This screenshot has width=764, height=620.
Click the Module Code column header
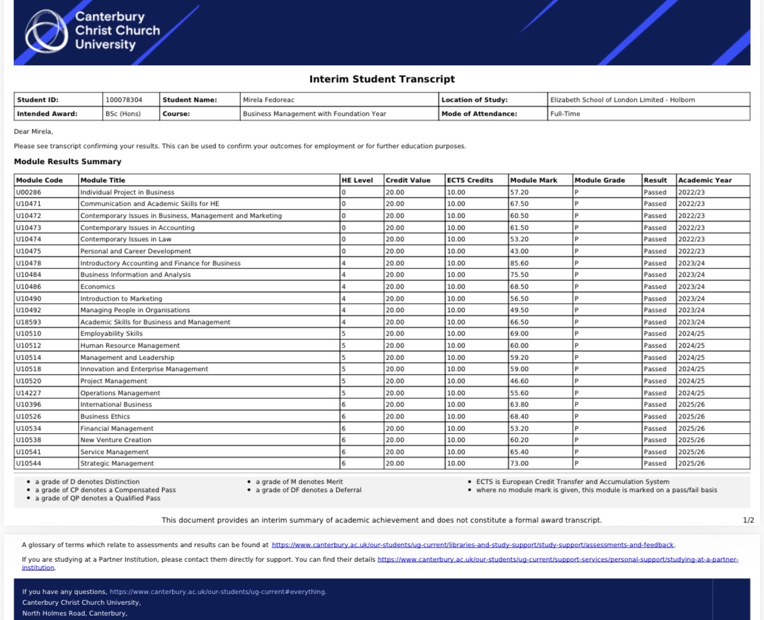[46, 180]
